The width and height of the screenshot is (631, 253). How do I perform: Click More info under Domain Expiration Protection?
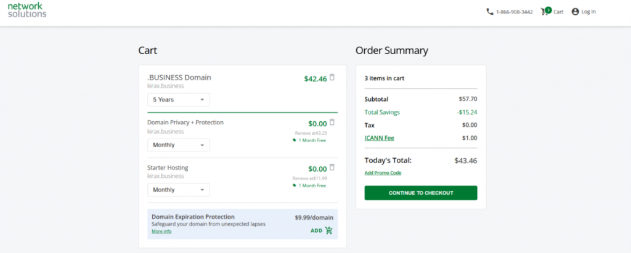(161, 231)
